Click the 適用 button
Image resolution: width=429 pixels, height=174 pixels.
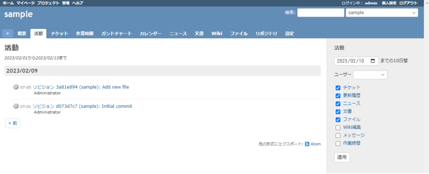coord(342,157)
